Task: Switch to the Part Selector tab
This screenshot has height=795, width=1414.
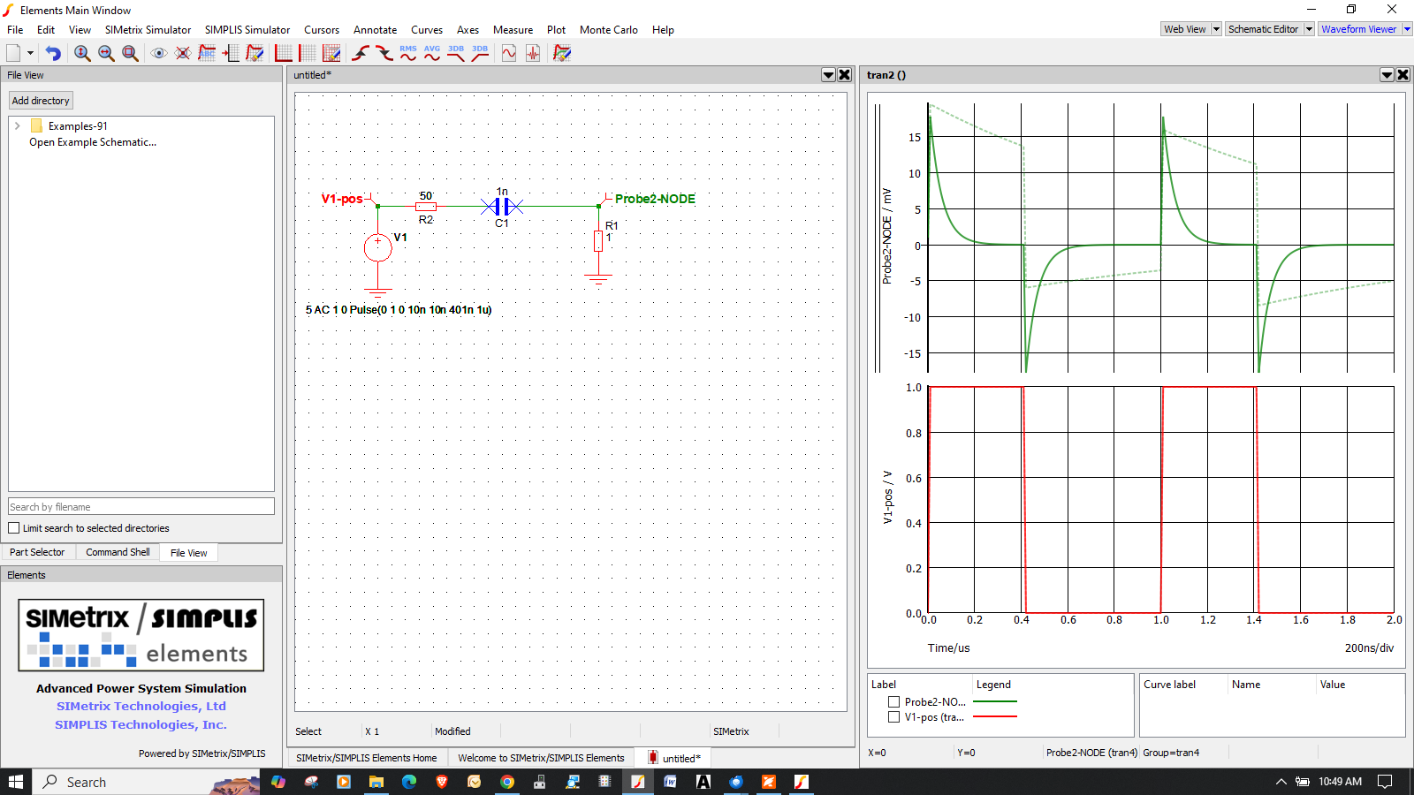Action: tap(37, 552)
